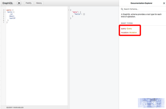This screenshot has width=166, height=109.
Task: Click the hello field name on line 2
Action: click(10, 12)
